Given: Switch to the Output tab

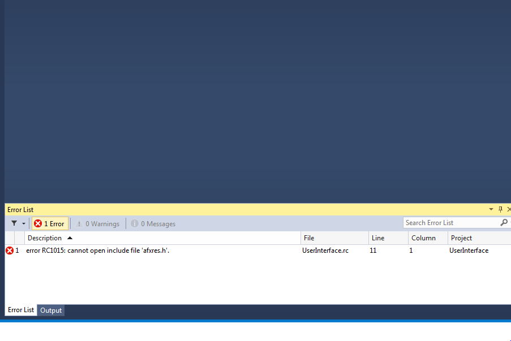Looking at the screenshot, I should click(51, 310).
